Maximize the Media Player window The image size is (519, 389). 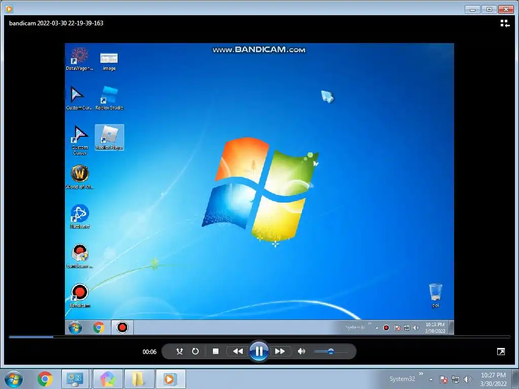[489, 9]
